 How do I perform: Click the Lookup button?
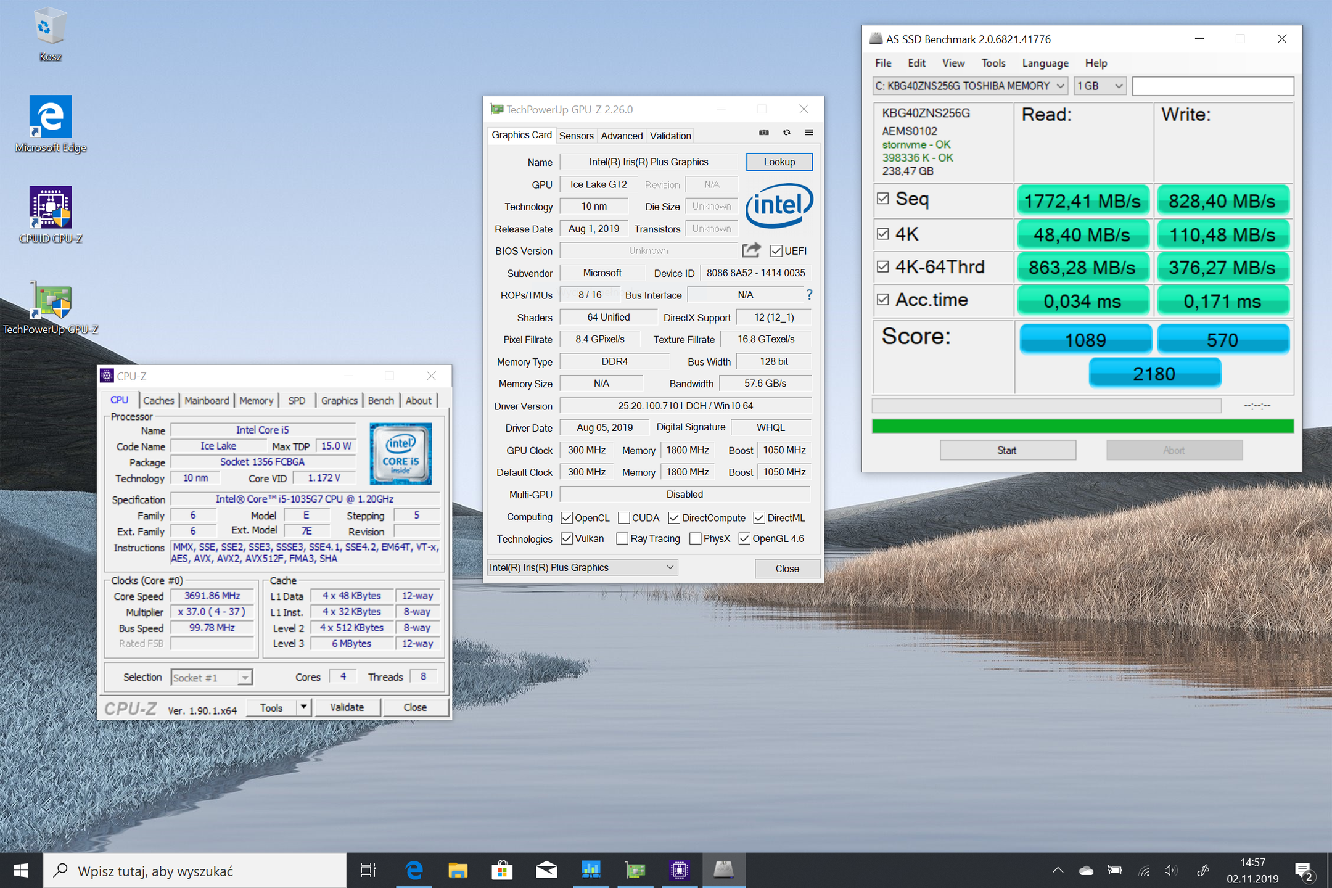(779, 162)
